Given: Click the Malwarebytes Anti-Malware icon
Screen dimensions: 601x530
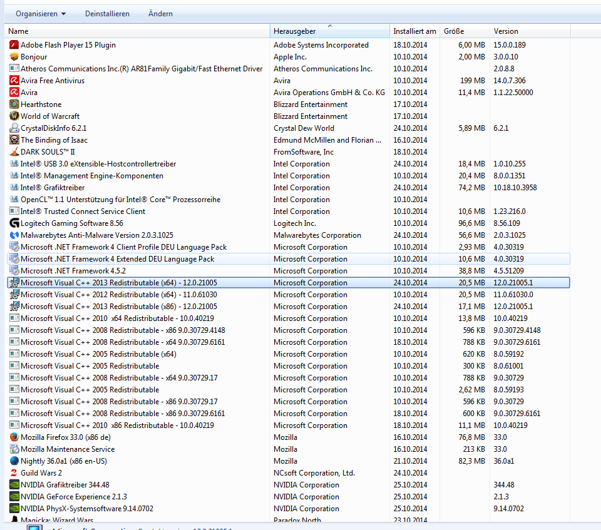Looking at the screenshot, I should (14, 235).
